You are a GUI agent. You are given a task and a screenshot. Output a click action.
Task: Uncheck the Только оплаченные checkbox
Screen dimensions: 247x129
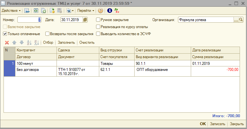[5, 34]
